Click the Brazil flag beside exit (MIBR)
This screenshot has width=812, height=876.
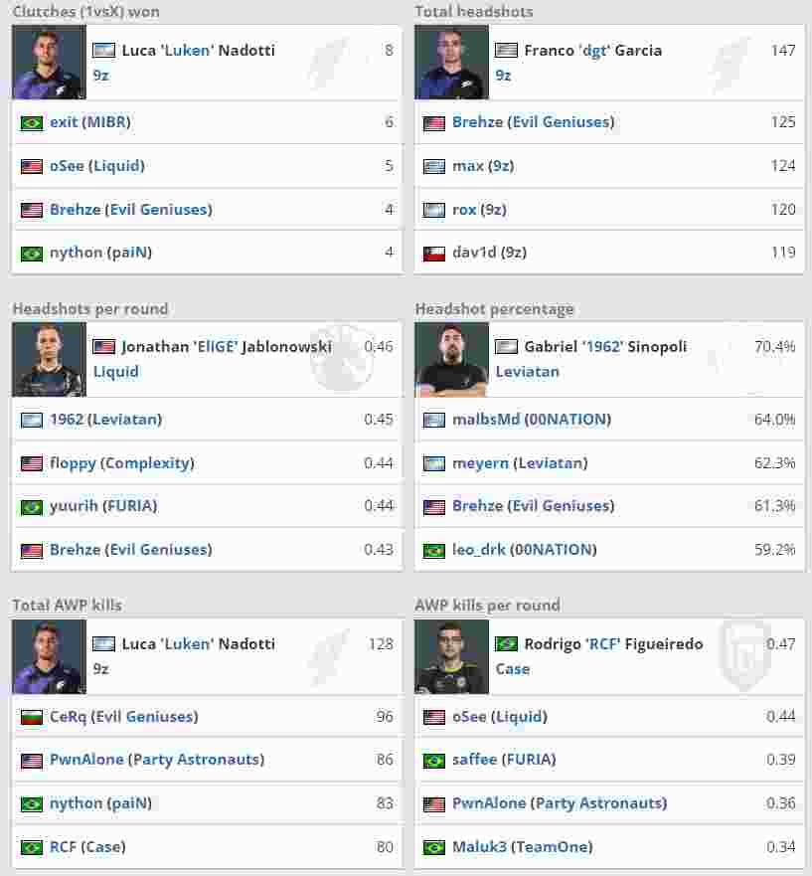(32, 123)
